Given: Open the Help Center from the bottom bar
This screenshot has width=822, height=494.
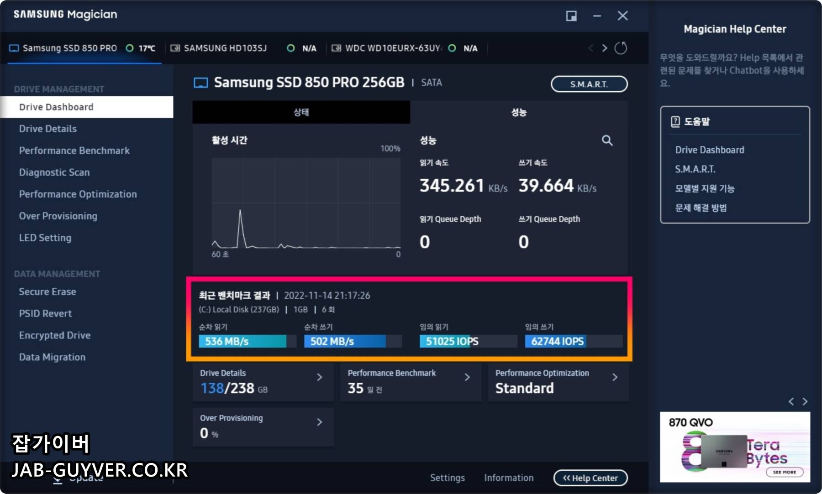Looking at the screenshot, I should [x=590, y=478].
